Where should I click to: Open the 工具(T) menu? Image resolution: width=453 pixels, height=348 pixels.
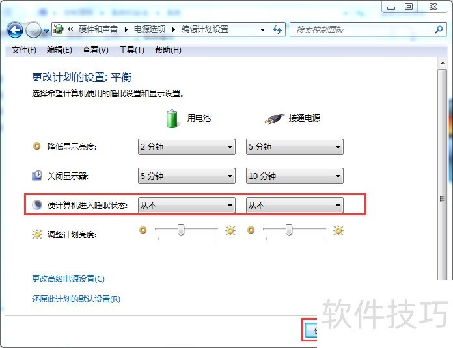coord(131,50)
